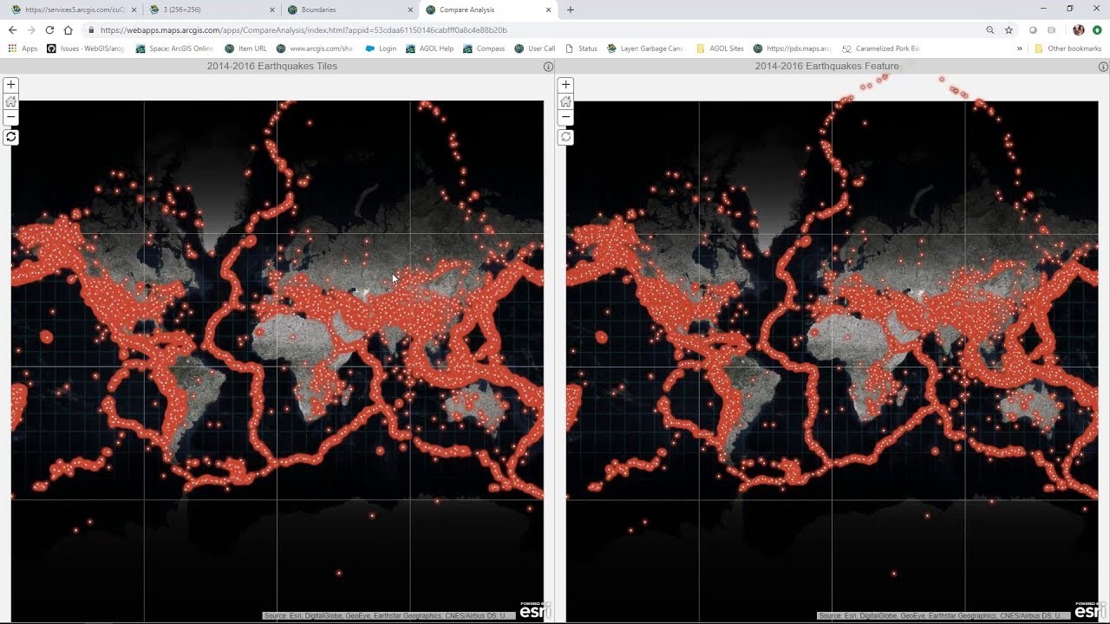The image size is (1110, 624).
Task: Go to home extent on right map
Action: [565, 101]
